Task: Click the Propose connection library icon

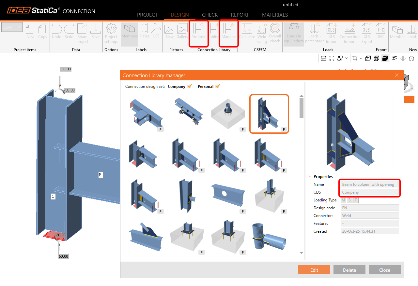Action: coord(198,32)
